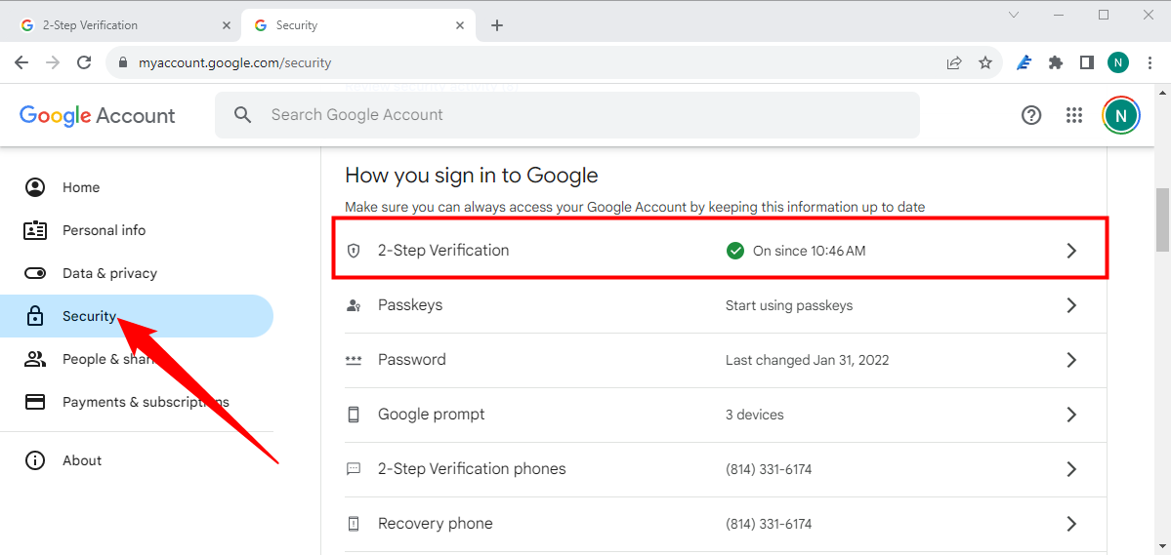Expand the Passkeys row chevron
Screen dimensions: 1171x555
point(1071,305)
